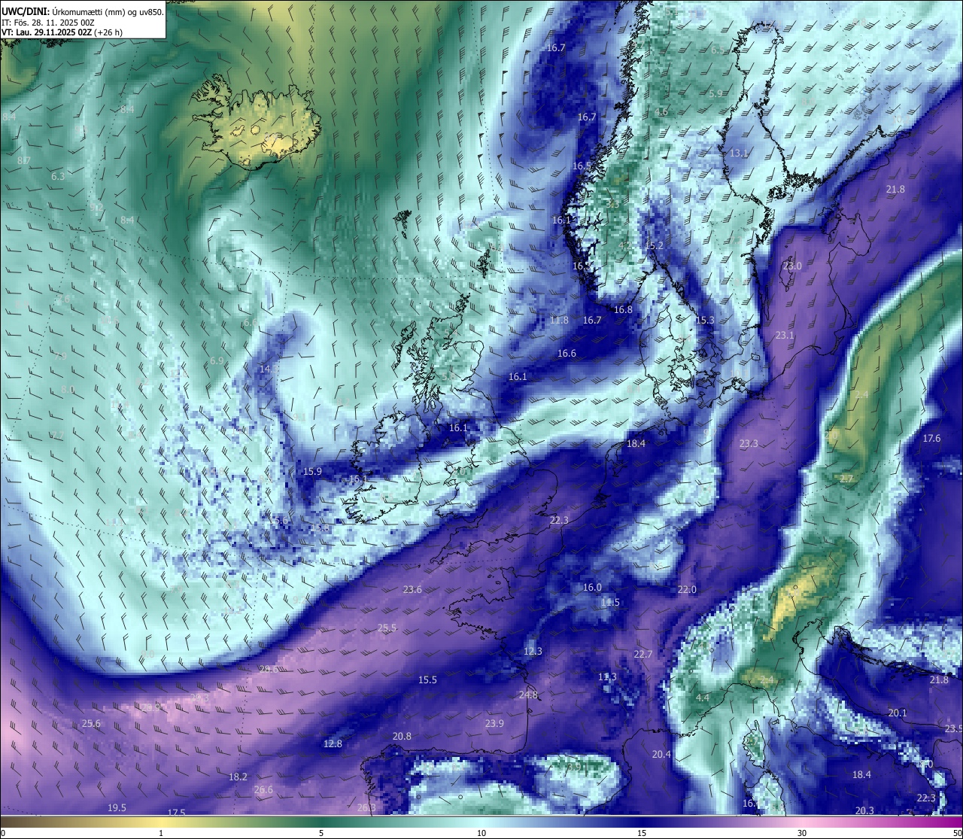
Task: Select the map value label '19.5'
Action: click(117, 807)
